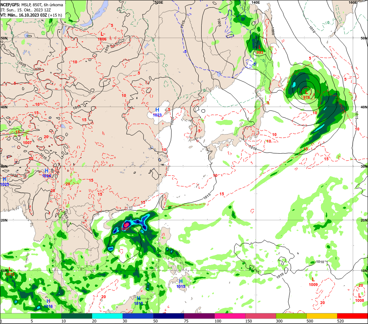Screen dimensions: 368x324
Task: Click the 1000 isobar label
Action: (272, 31)
